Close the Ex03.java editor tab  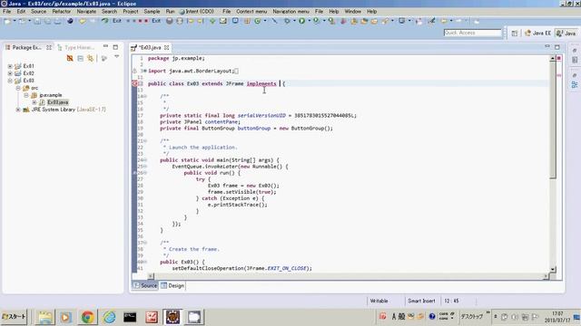click(x=167, y=47)
